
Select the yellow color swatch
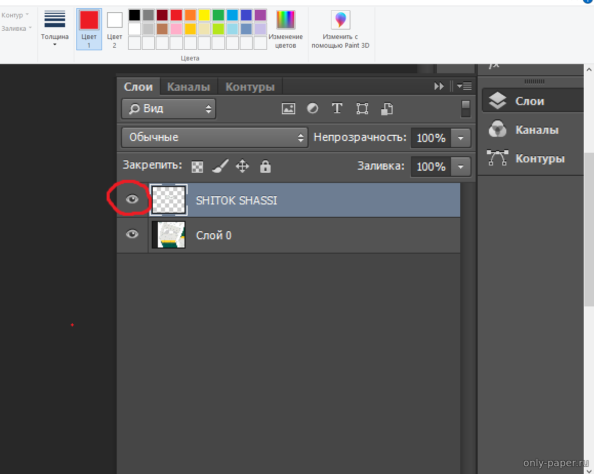pos(204,15)
